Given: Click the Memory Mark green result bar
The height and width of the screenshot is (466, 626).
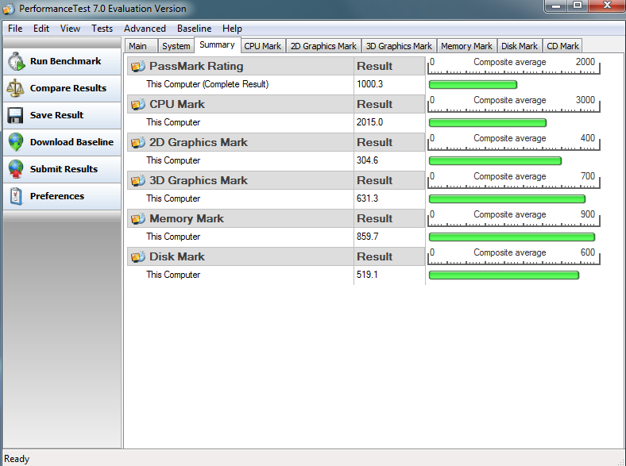Looking at the screenshot, I should [x=512, y=237].
